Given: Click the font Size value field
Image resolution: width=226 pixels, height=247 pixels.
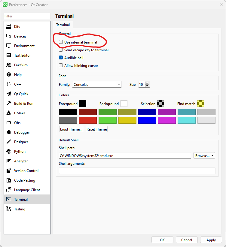Looking at the screenshot, I should tap(142, 84).
